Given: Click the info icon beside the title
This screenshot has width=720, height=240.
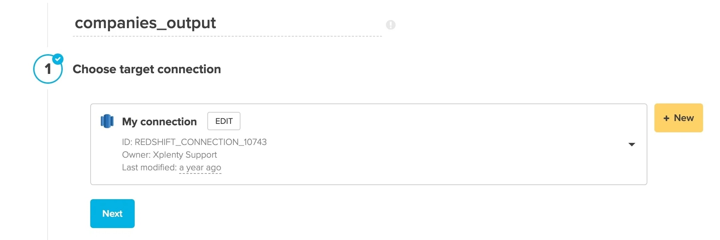Looking at the screenshot, I should [391, 25].
